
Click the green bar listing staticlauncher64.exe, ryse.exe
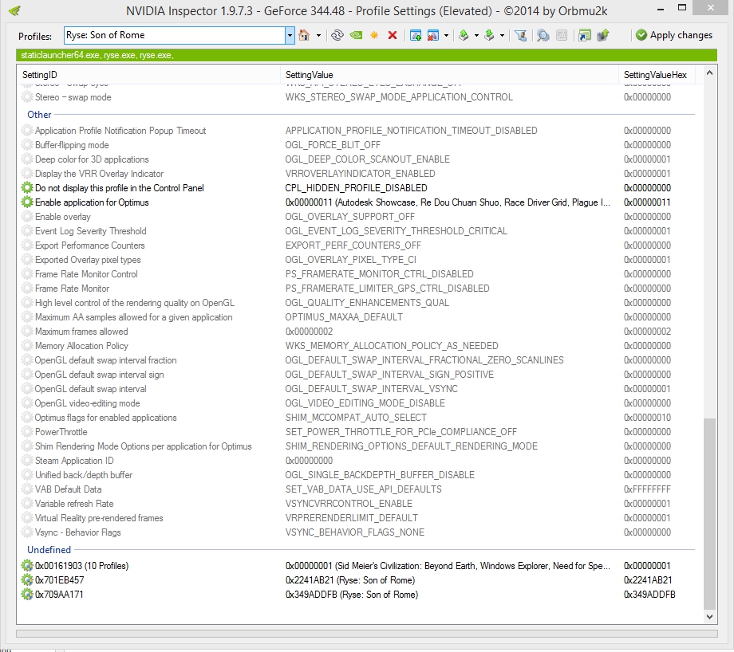[x=366, y=55]
